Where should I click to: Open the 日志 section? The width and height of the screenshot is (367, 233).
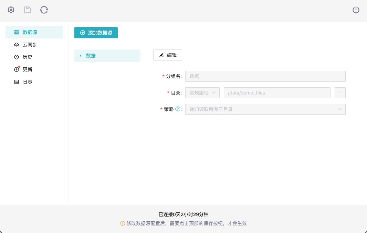(x=34, y=82)
